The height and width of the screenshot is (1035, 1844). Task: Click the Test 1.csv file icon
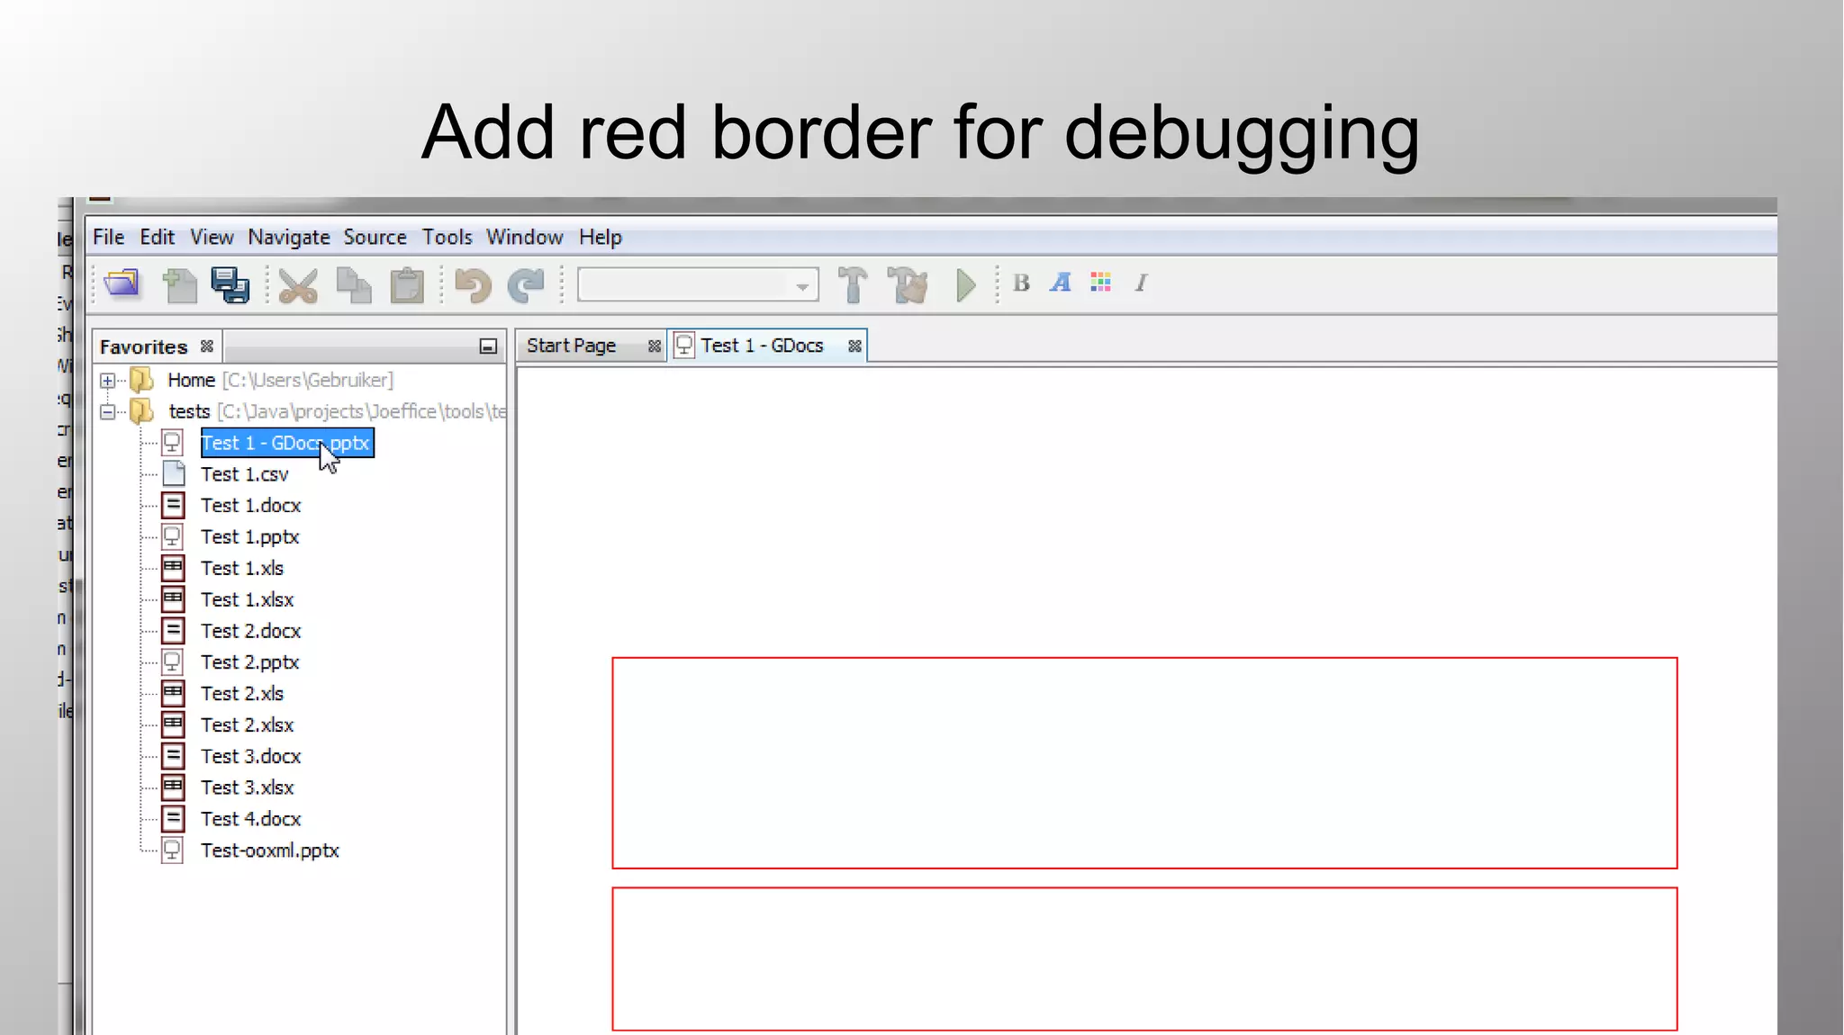point(173,473)
